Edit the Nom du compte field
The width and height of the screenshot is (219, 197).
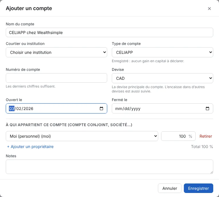(x=109, y=32)
